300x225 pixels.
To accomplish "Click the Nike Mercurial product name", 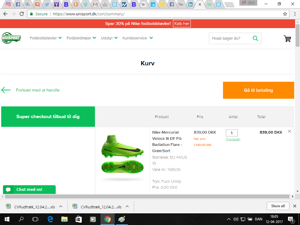I will point(167,141).
